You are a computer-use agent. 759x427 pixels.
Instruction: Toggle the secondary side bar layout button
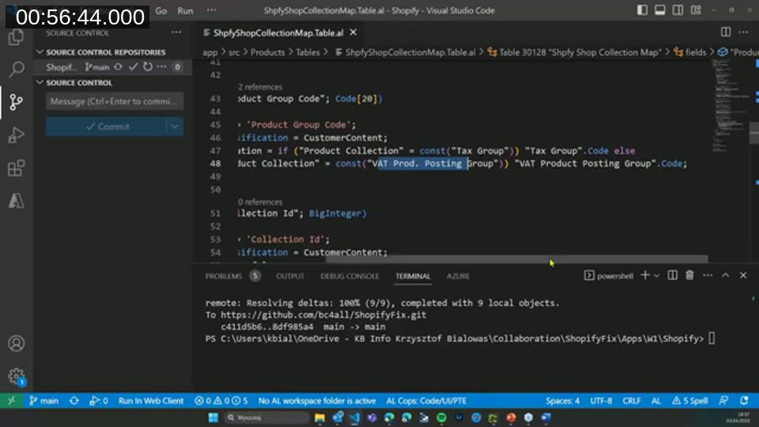[x=678, y=10]
